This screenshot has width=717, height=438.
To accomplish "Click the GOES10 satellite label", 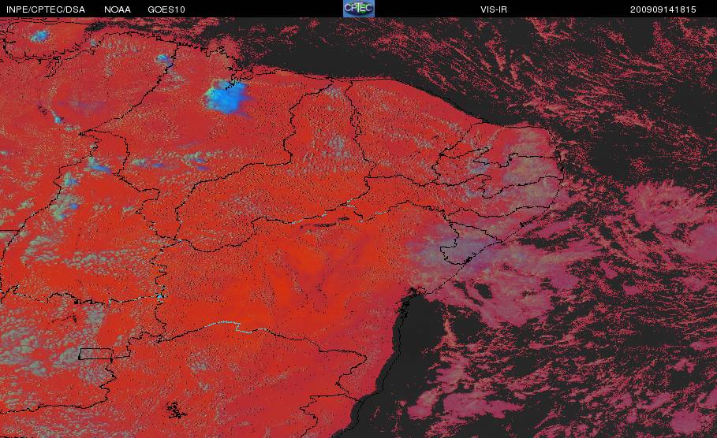I will pos(166,9).
